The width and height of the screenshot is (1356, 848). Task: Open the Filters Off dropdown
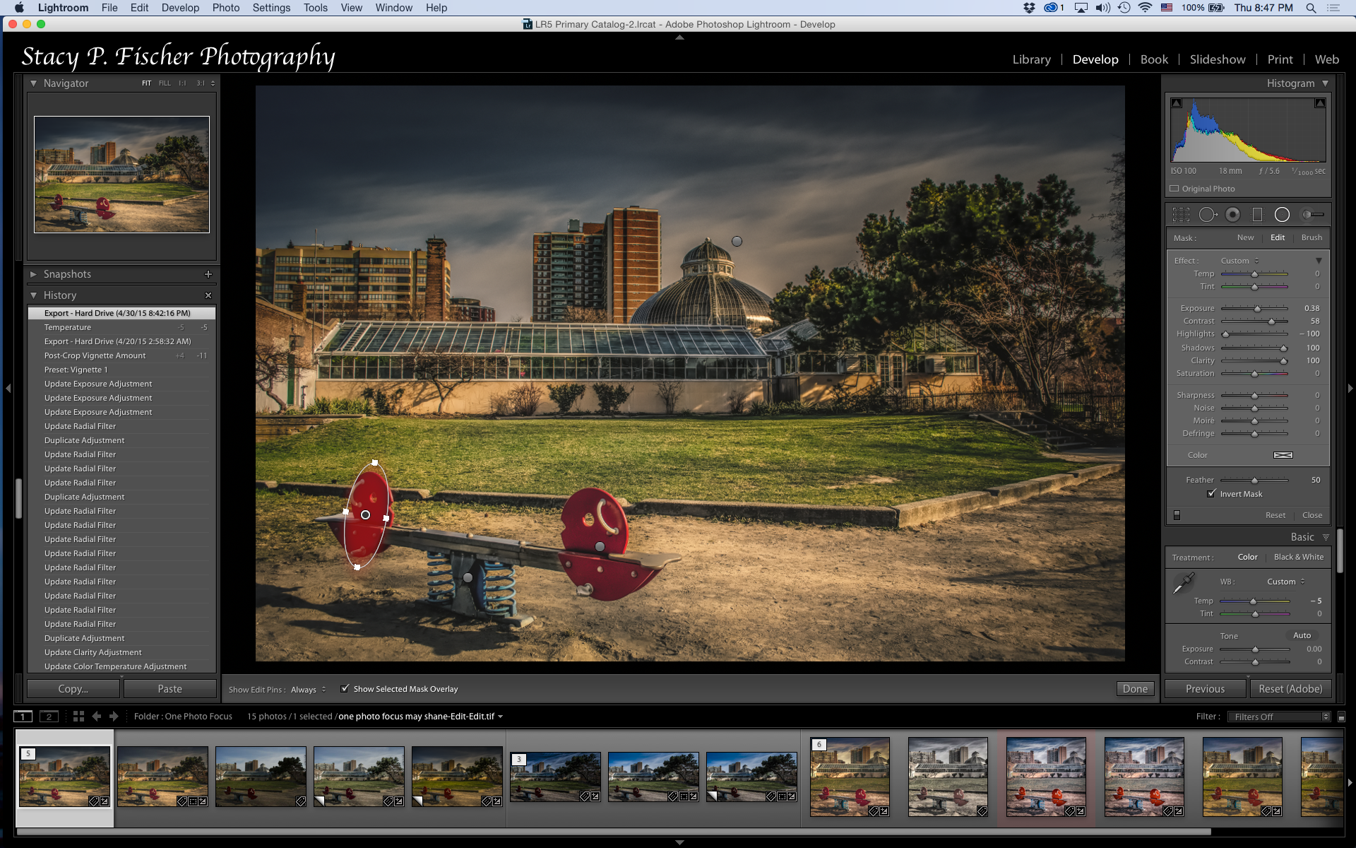click(x=1278, y=717)
